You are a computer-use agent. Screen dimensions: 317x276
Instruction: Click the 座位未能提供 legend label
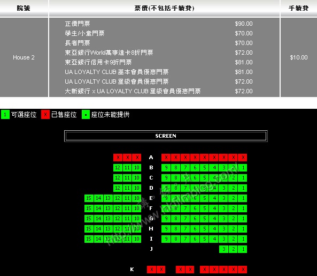pyautogui.click(x=110, y=115)
